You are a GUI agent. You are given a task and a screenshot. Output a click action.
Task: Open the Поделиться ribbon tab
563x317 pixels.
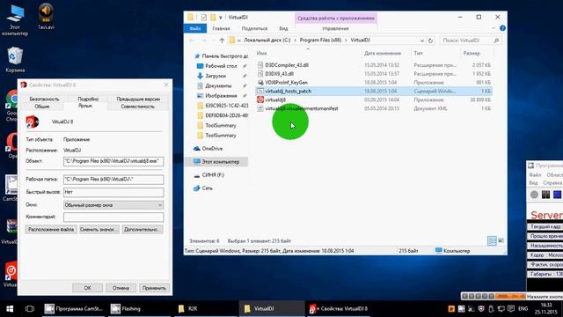(x=254, y=28)
